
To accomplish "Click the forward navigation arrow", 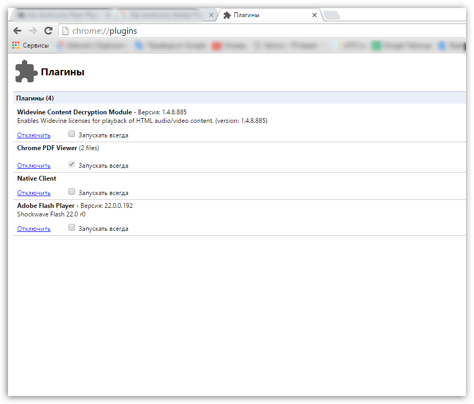I will click(x=33, y=31).
